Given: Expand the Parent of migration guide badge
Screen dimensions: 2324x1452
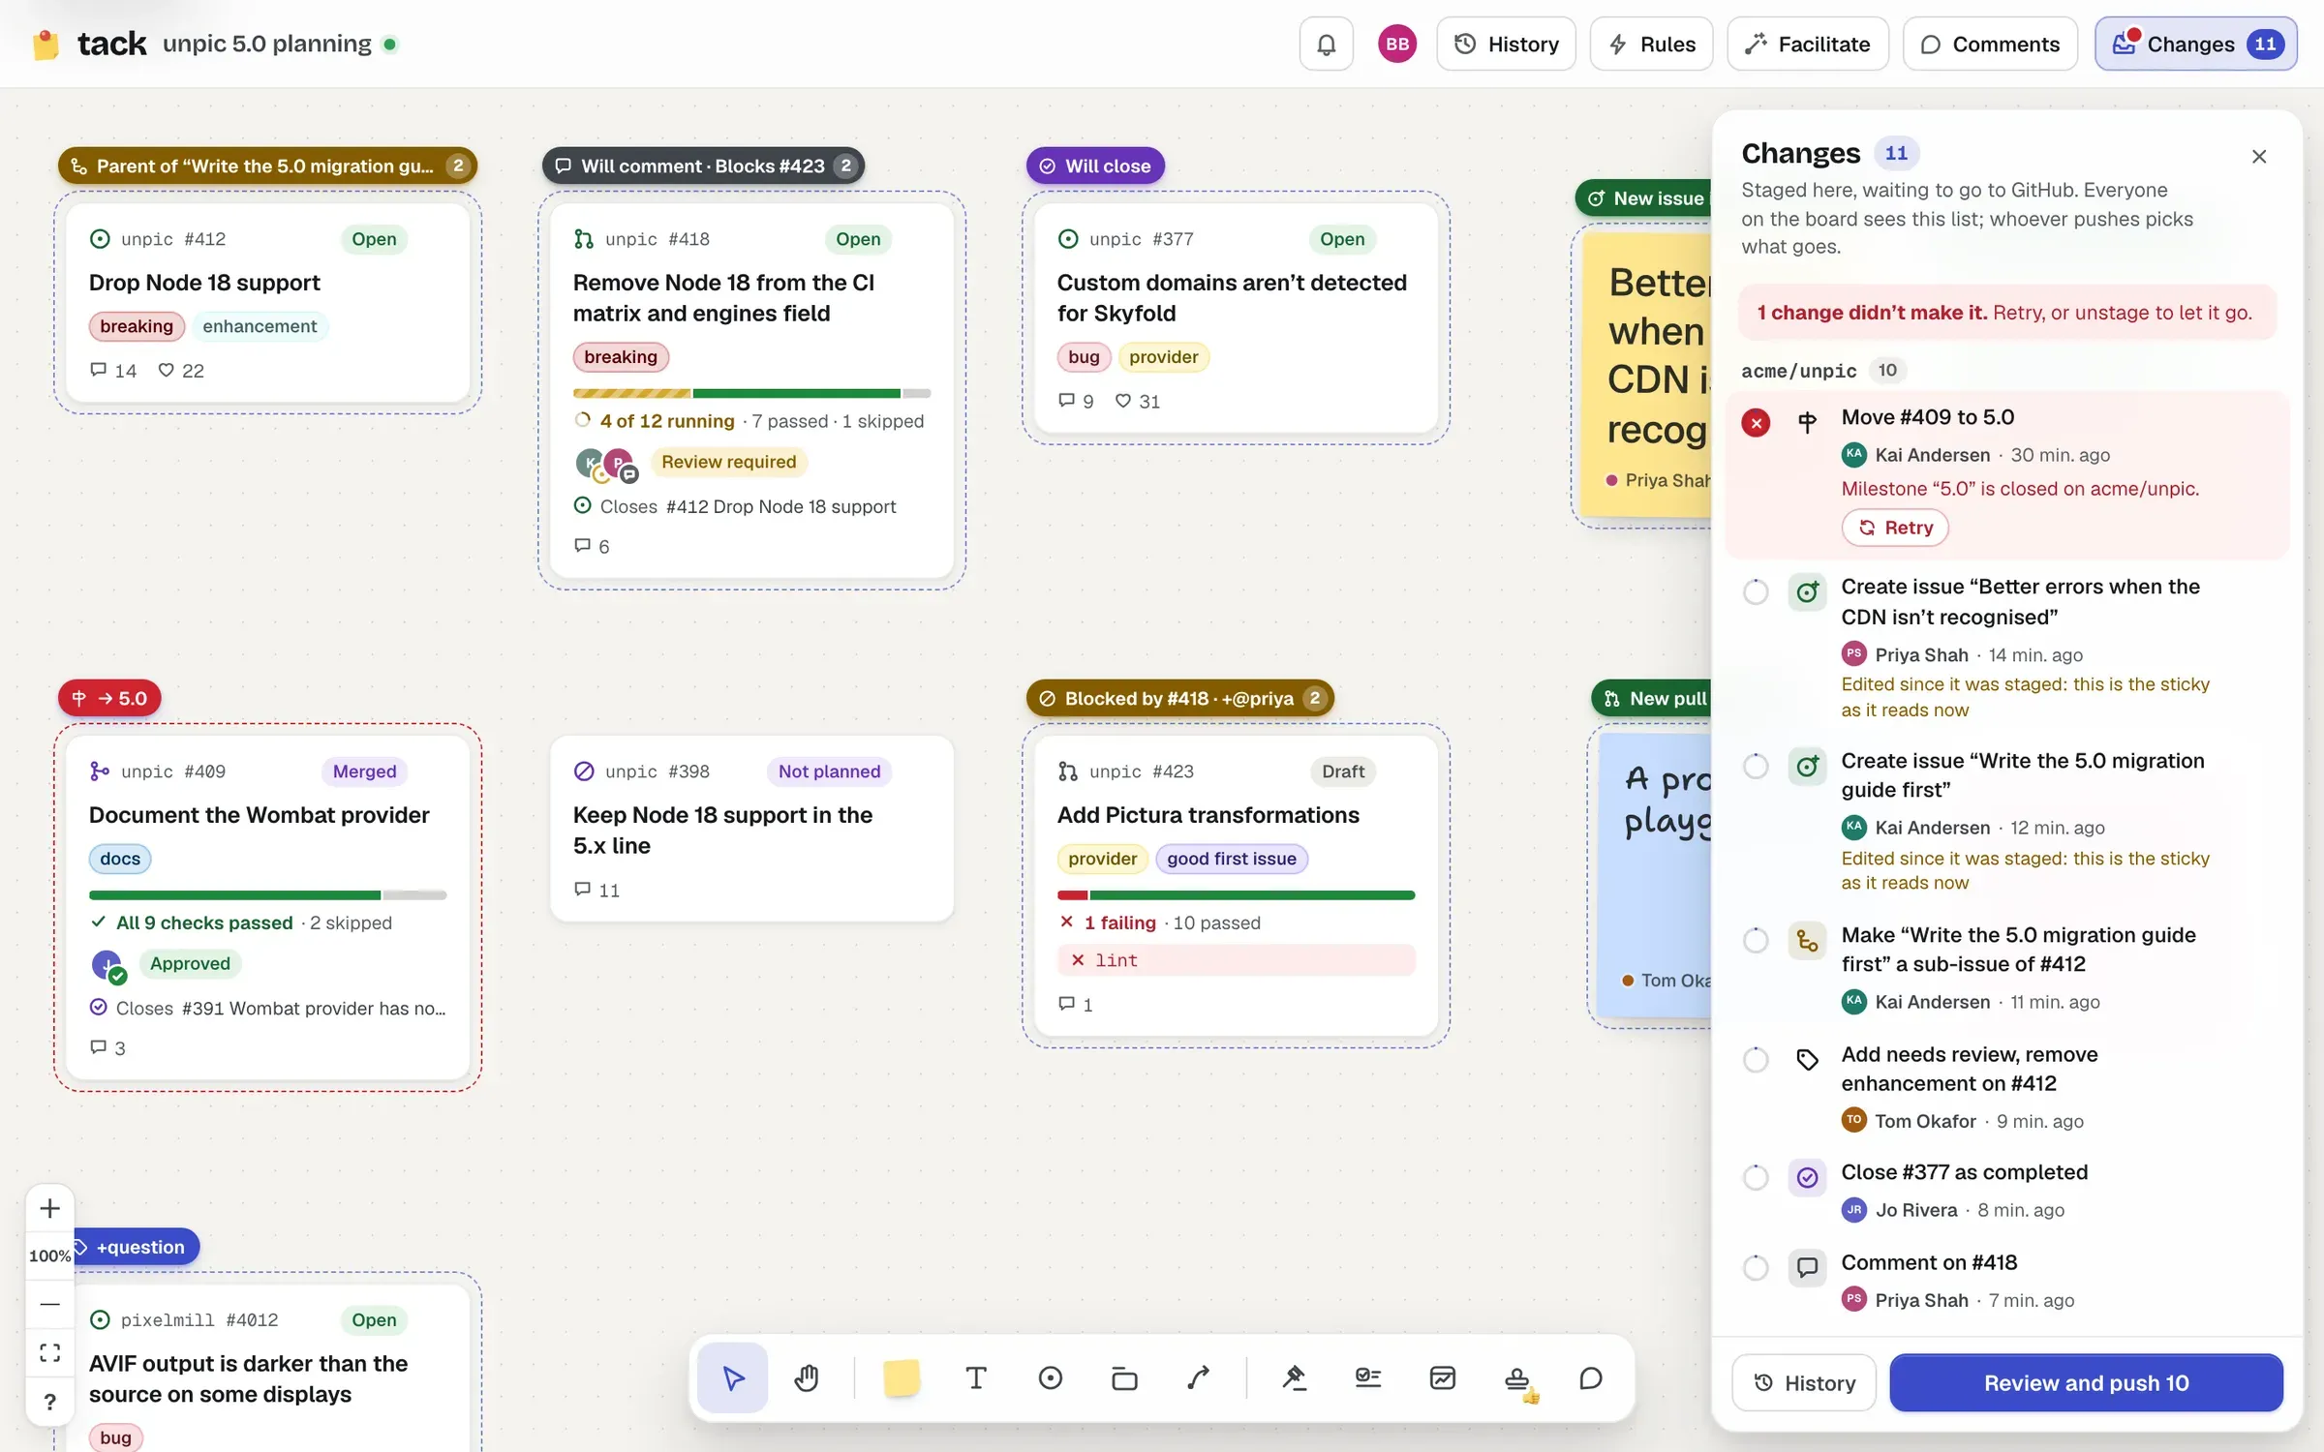Looking at the screenshot, I should 267,166.
